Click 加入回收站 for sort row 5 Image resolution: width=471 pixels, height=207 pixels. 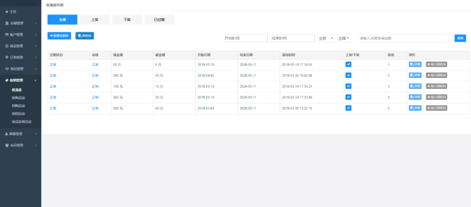[x=436, y=108]
